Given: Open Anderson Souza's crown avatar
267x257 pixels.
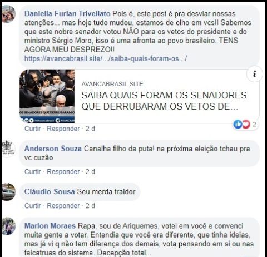Looking at the screenshot, I should pos(9,149).
